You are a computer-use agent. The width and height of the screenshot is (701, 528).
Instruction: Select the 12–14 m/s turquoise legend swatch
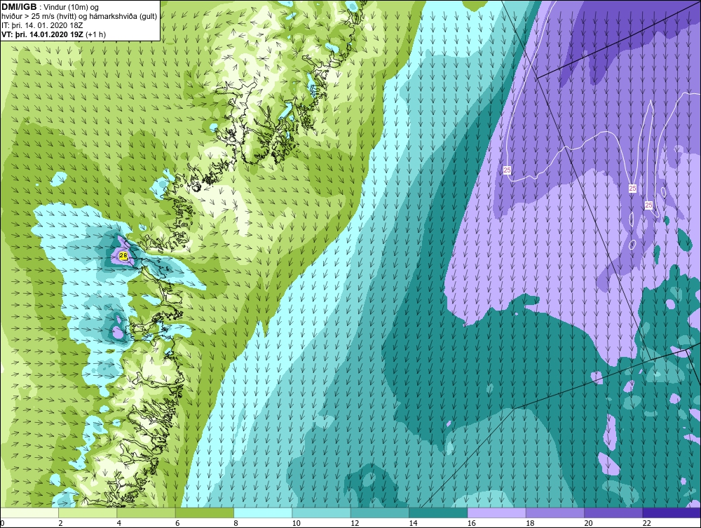pos(379,513)
